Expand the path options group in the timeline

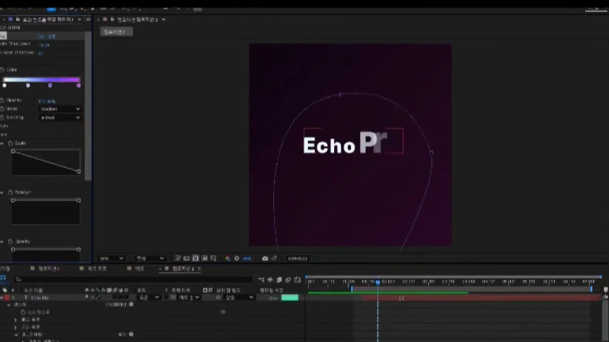(x=15, y=320)
